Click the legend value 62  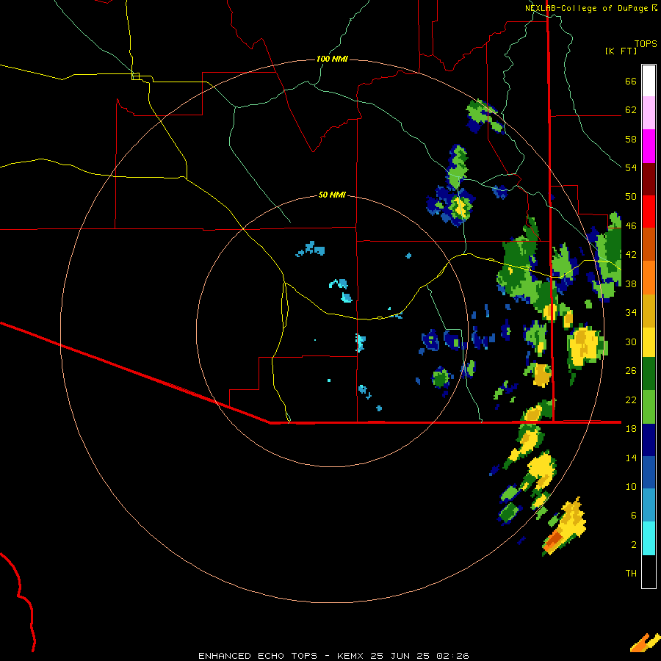(631, 110)
